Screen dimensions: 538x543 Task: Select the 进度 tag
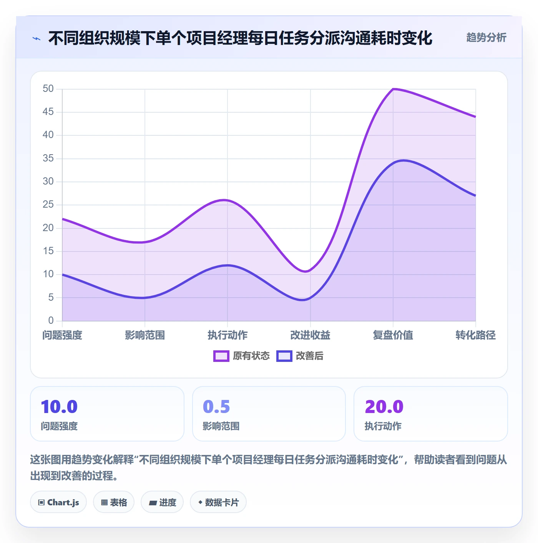(x=162, y=502)
